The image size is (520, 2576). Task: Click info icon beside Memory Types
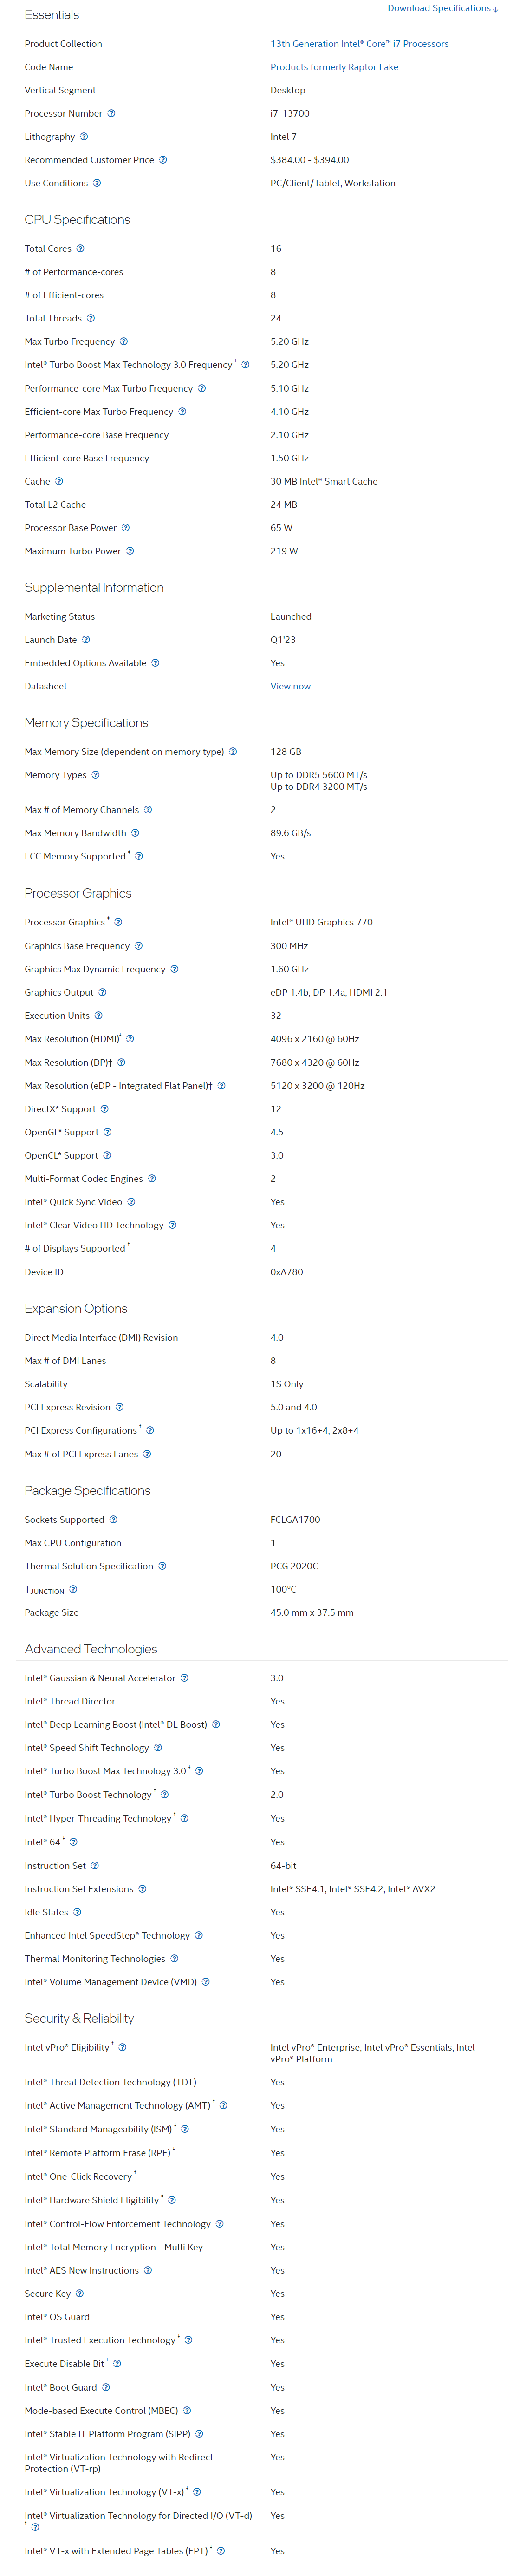96,775
